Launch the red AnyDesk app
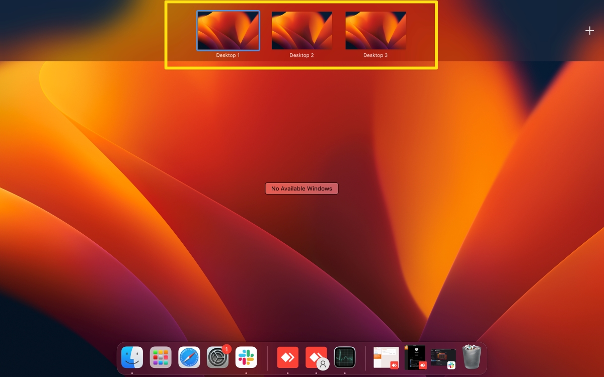The width and height of the screenshot is (604, 377). (x=287, y=357)
